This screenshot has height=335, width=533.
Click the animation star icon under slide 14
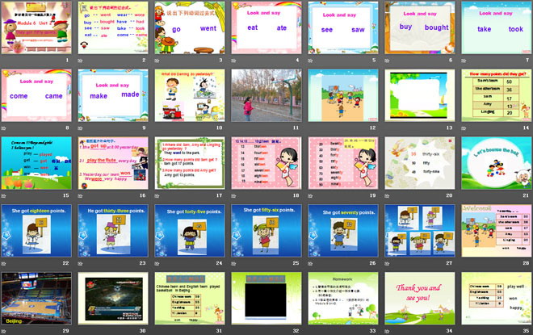pyautogui.click(x=464, y=128)
